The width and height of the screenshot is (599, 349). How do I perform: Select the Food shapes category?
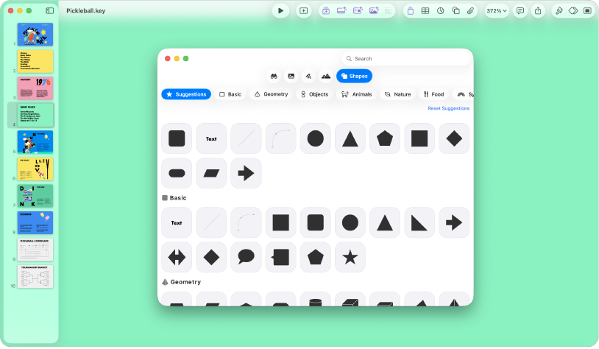(x=433, y=94)
